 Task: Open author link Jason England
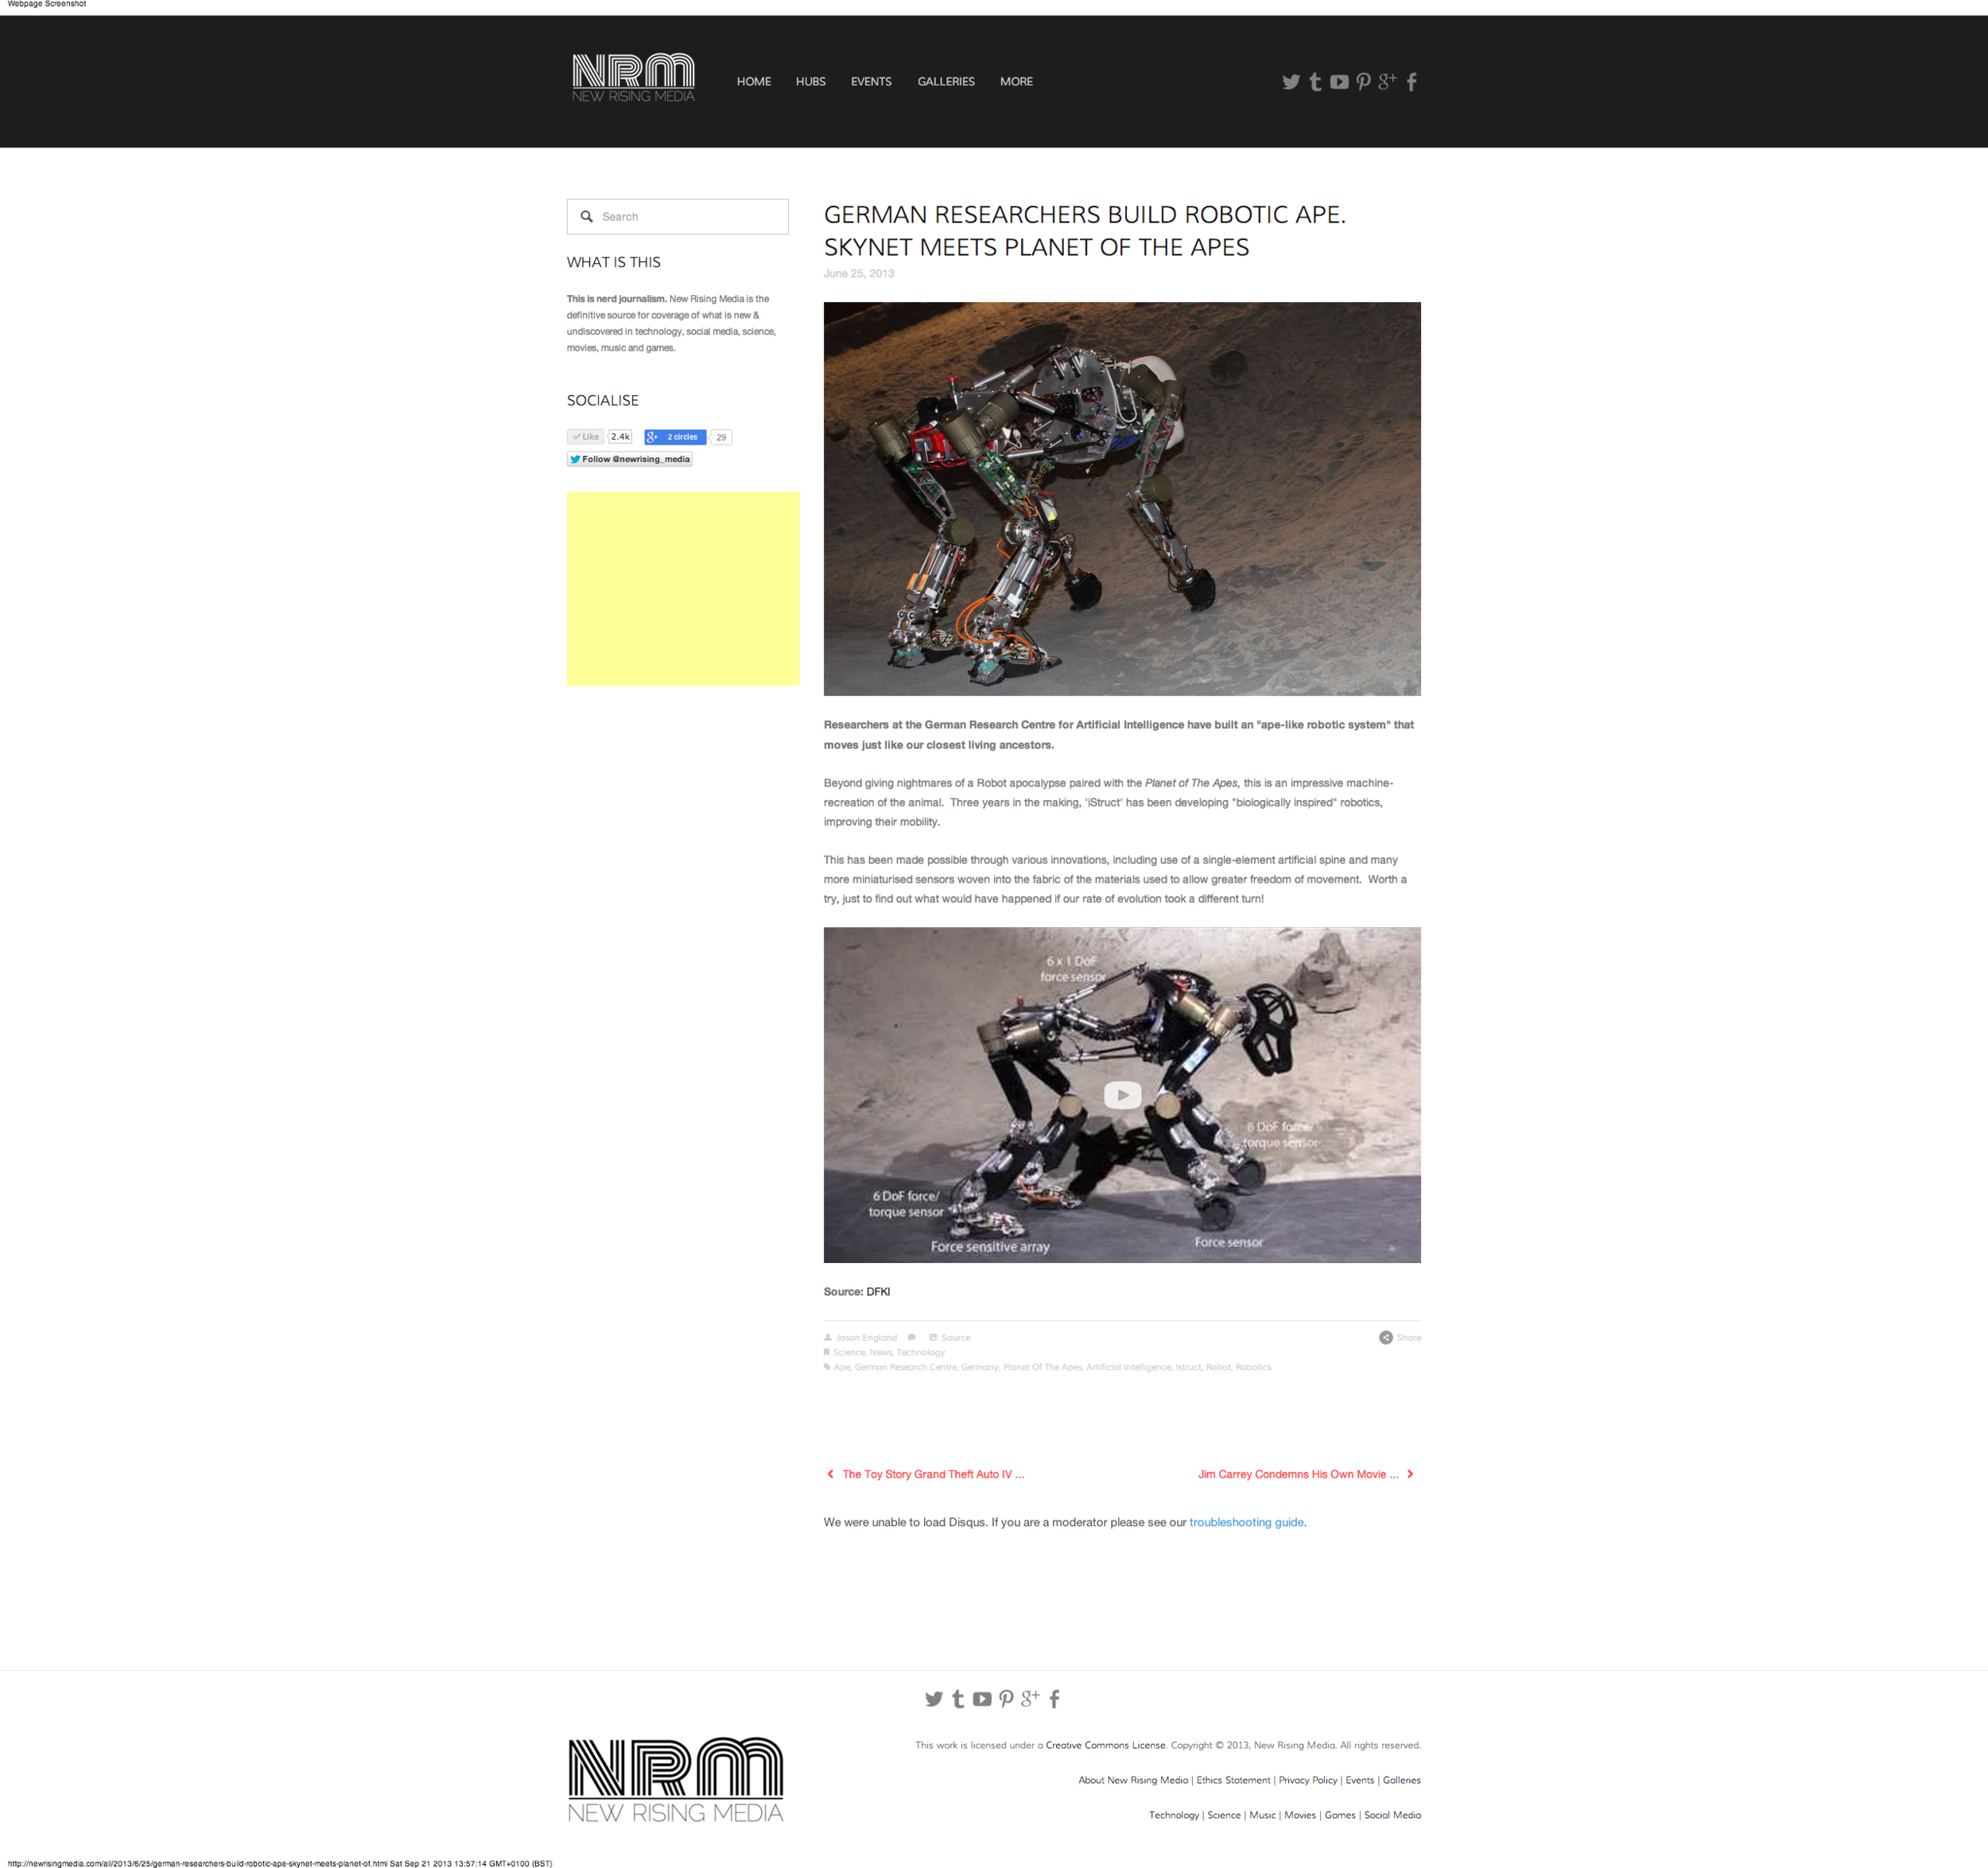coord(866,1337)
